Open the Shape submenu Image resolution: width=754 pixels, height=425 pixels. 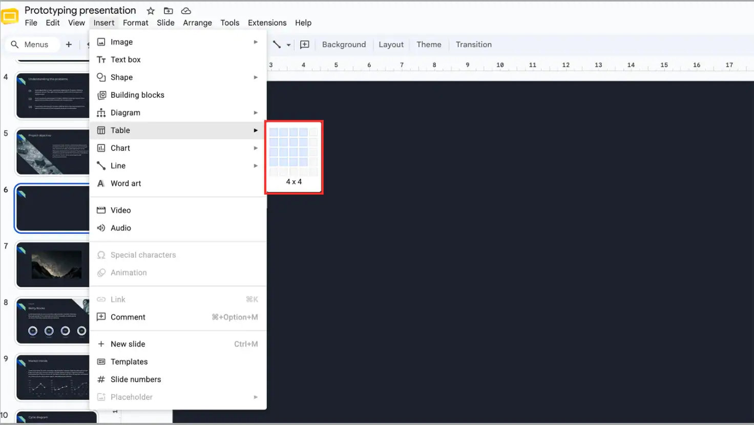pyautogui.click(x=178, y=77)
